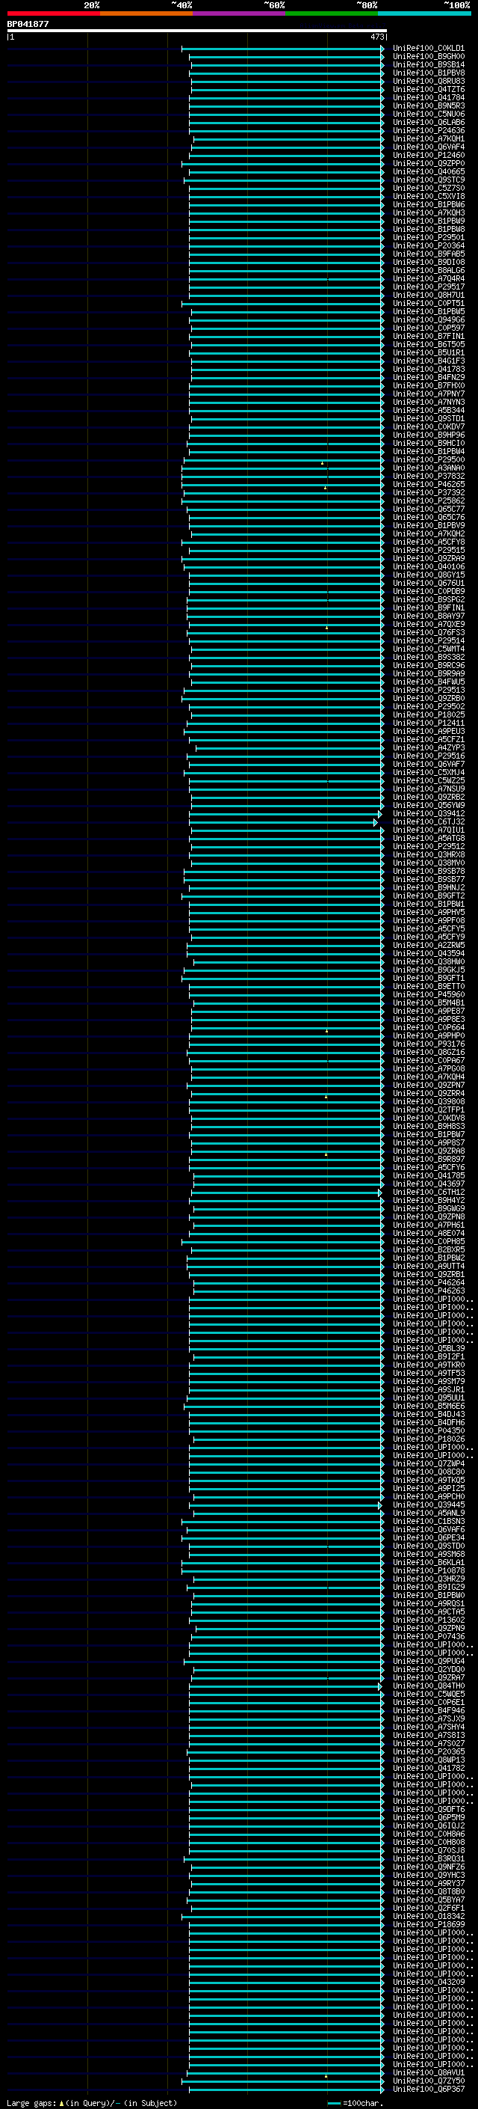478x2109 pixels.
Task: Click the UniRef100_Q8AVU1 hit name
Action: tap(429, 2073)
